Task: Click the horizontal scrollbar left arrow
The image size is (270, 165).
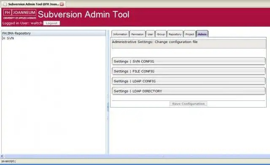Action: (2, 156)
